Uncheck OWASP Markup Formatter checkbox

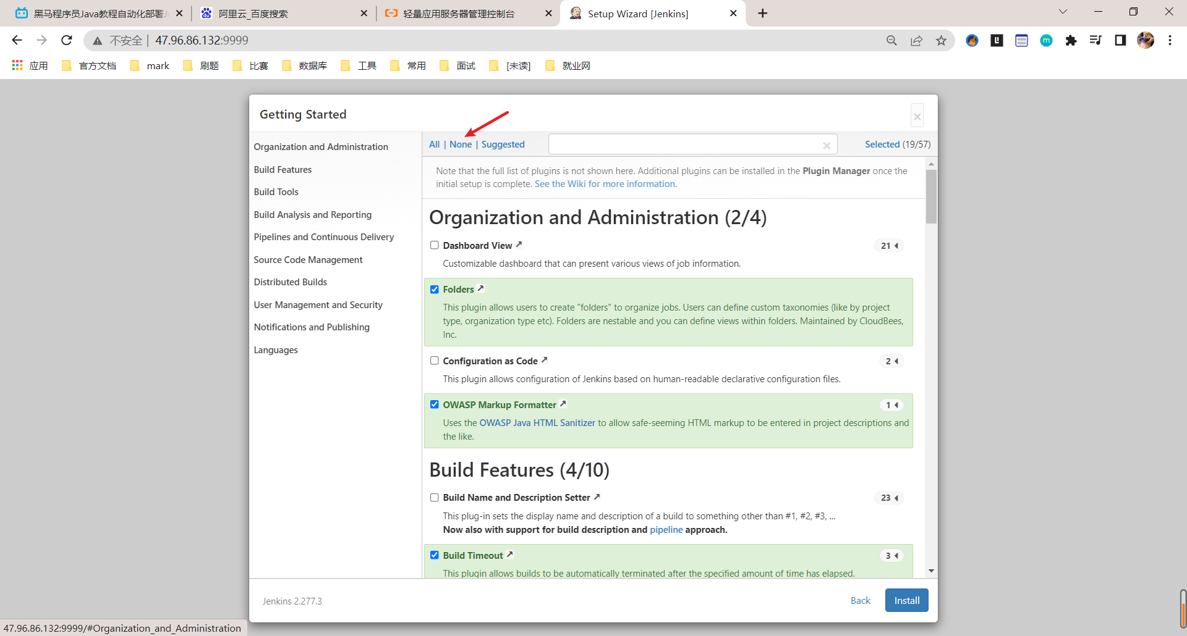pos(435,404)
